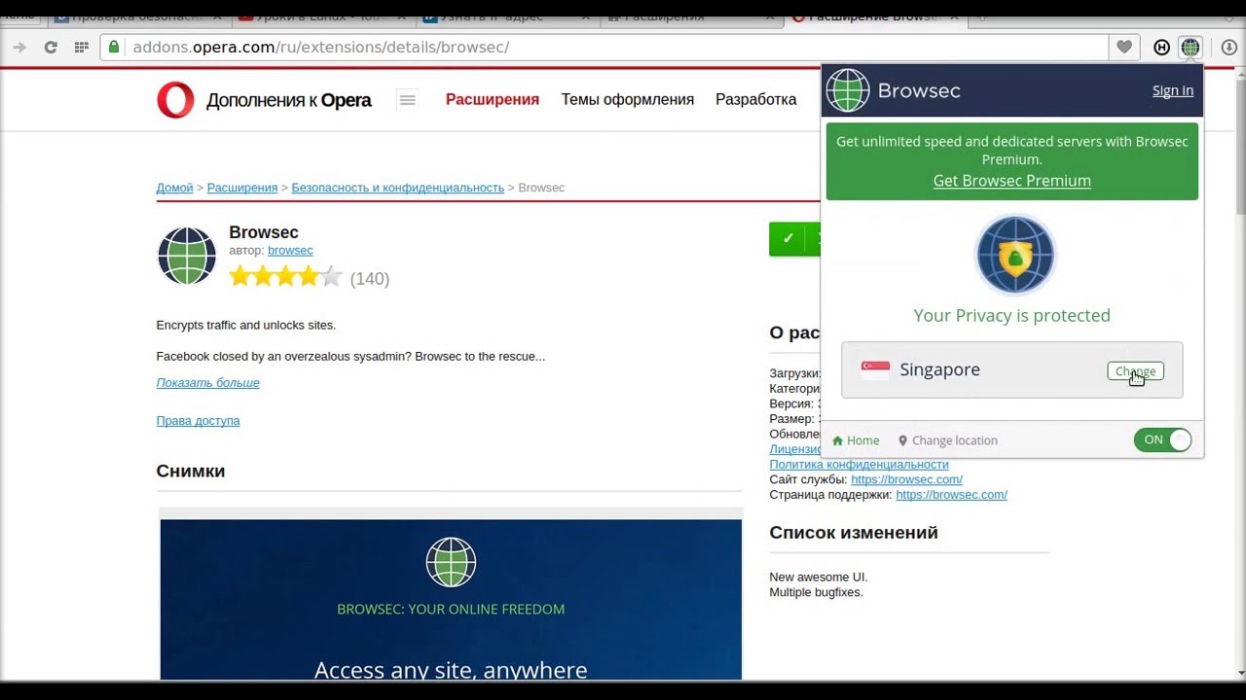Open Политика конфиденциальности link
Viewport: 1246px width, 700px height.
[x=859, y=465]
